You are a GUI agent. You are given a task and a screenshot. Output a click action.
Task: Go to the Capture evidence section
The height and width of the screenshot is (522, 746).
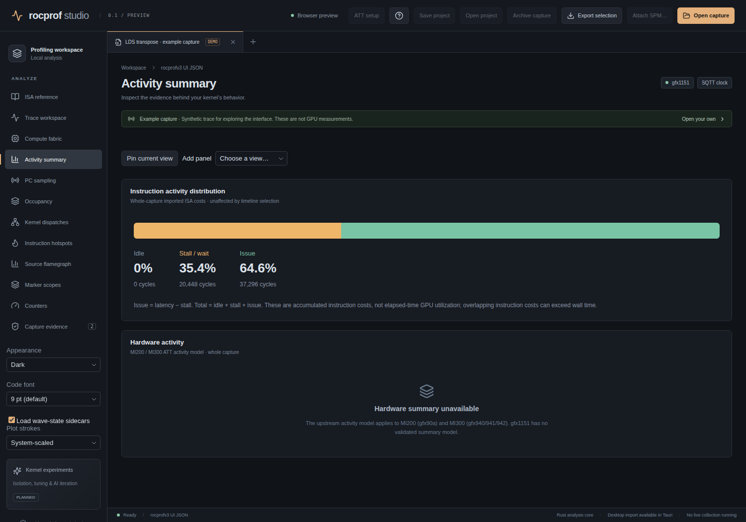[53, 327]
